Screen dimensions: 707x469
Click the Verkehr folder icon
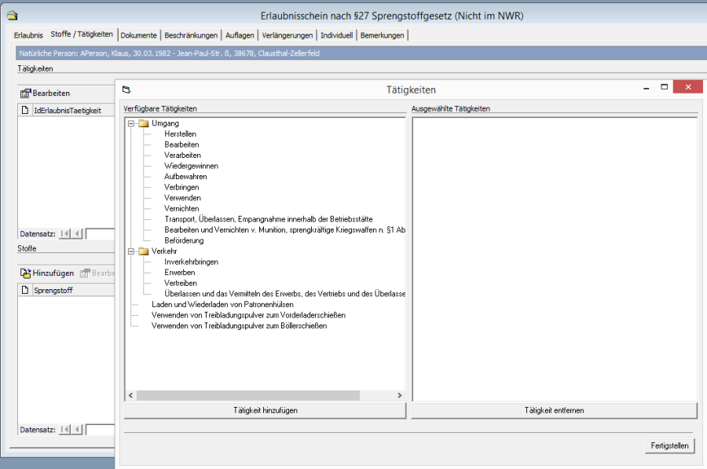pos(143,251)
